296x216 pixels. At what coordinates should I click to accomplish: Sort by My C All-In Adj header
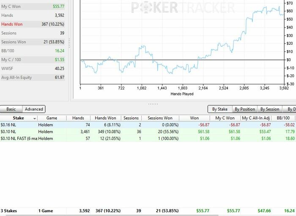(x=256, y=118)
